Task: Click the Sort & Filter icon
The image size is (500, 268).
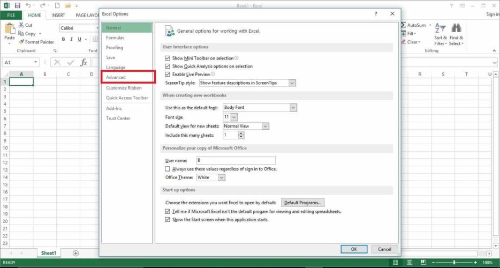Action: click(x=441, y=28)
